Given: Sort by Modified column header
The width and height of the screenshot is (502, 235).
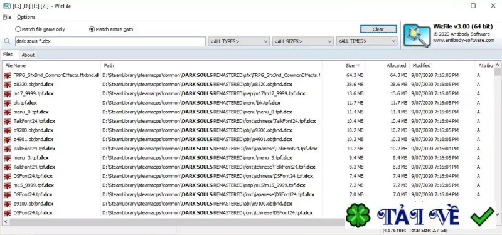Looking at the screenshot, I should (421, 66).
